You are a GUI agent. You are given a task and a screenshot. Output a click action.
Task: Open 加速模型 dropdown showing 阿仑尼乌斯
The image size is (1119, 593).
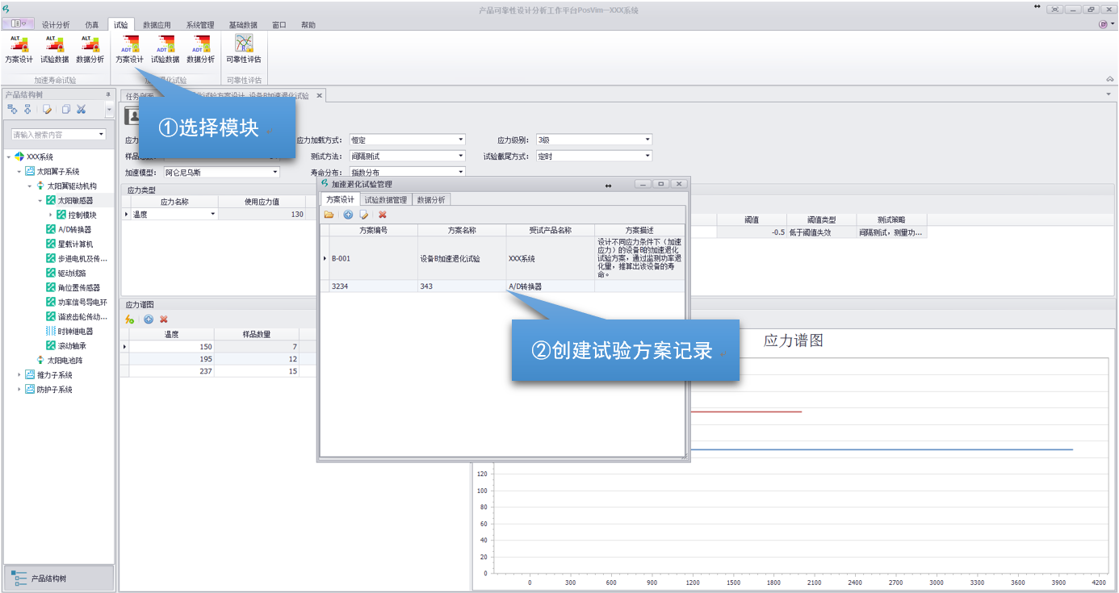275,172
